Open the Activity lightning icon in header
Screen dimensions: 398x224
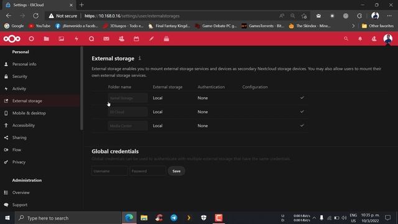pos(76,39)
